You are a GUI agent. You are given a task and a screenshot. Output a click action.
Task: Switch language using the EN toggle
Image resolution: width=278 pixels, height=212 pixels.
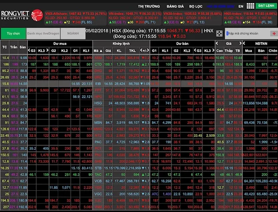pos(241,6)
